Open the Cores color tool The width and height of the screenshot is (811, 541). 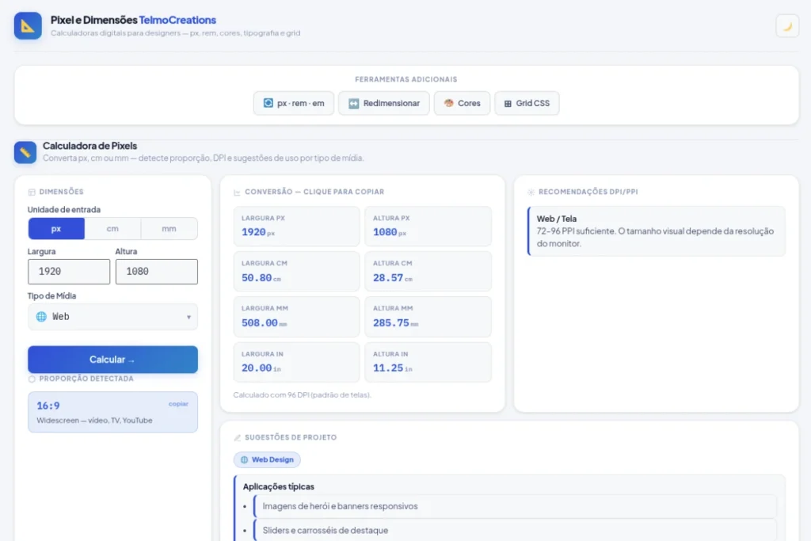click(462, 103)
